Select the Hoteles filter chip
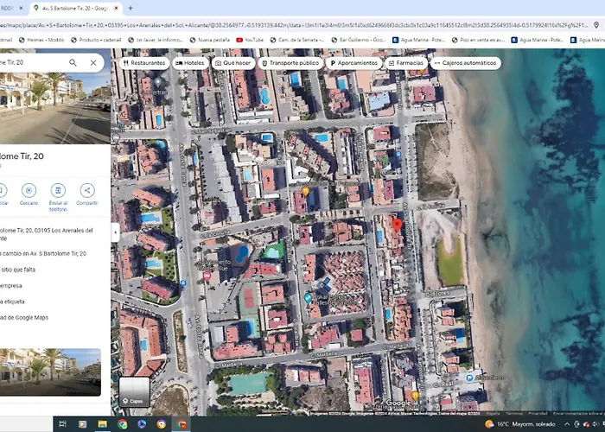Screen dimensions: 605x432 tap(191, 63)
